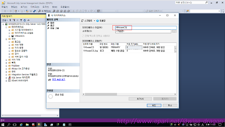The height and width of the screenshot is (127, 225).
Task: Click the horizontal scrollbar of the file grid
Action: tap(101, 94)
